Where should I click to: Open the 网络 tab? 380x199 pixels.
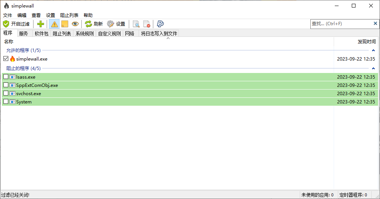pos(130,33)
